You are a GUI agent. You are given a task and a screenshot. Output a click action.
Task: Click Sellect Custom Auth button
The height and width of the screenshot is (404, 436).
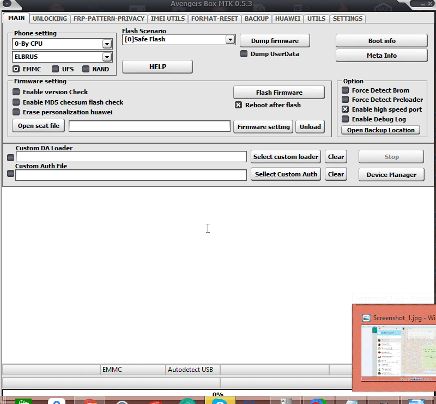(286, 174)
